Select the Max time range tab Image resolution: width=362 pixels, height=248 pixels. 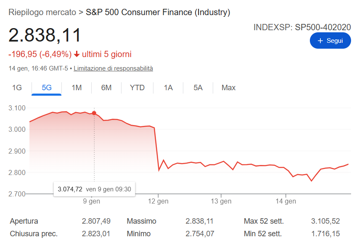(x=229, y=88)
